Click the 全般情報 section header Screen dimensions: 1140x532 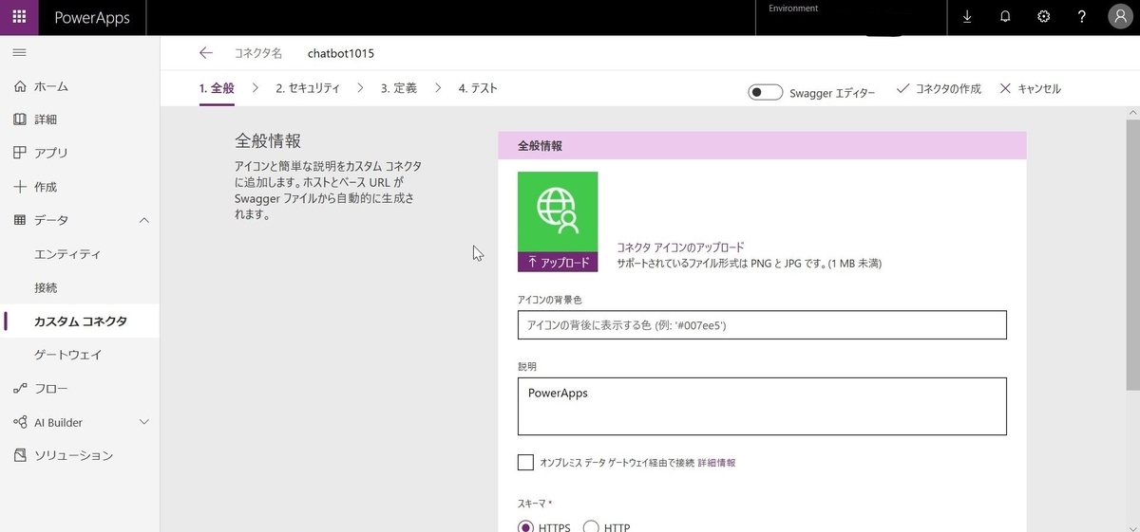[x=762, y=146]
